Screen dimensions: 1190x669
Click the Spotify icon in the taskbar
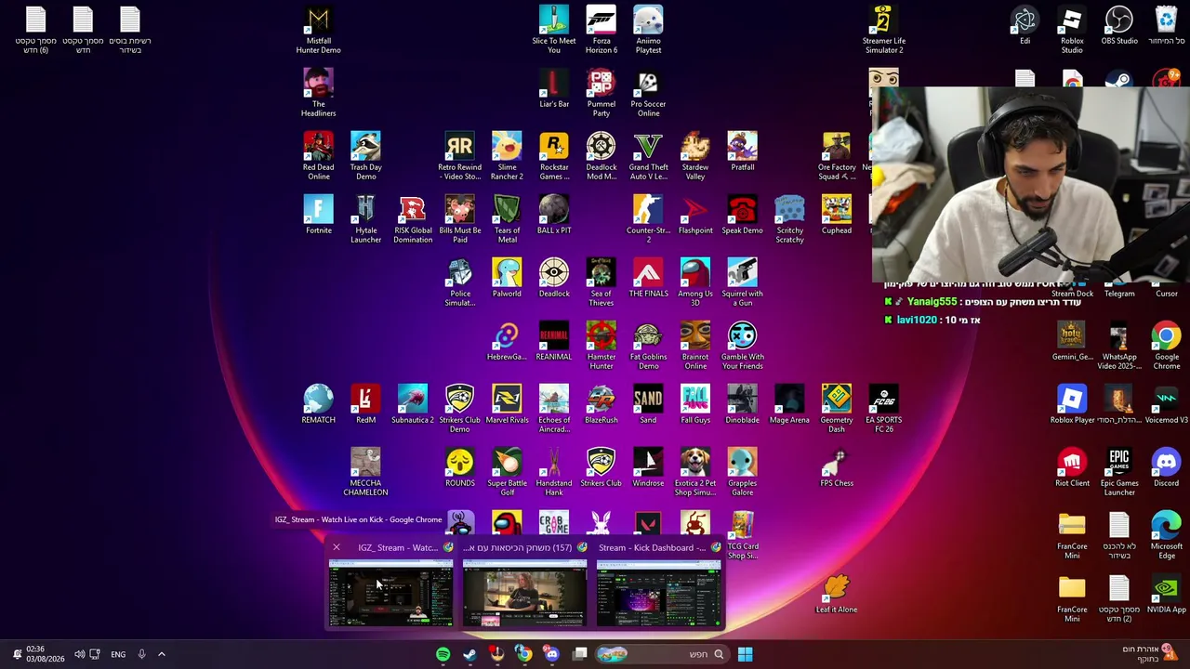pyautogui.click(x=443, y=654)
